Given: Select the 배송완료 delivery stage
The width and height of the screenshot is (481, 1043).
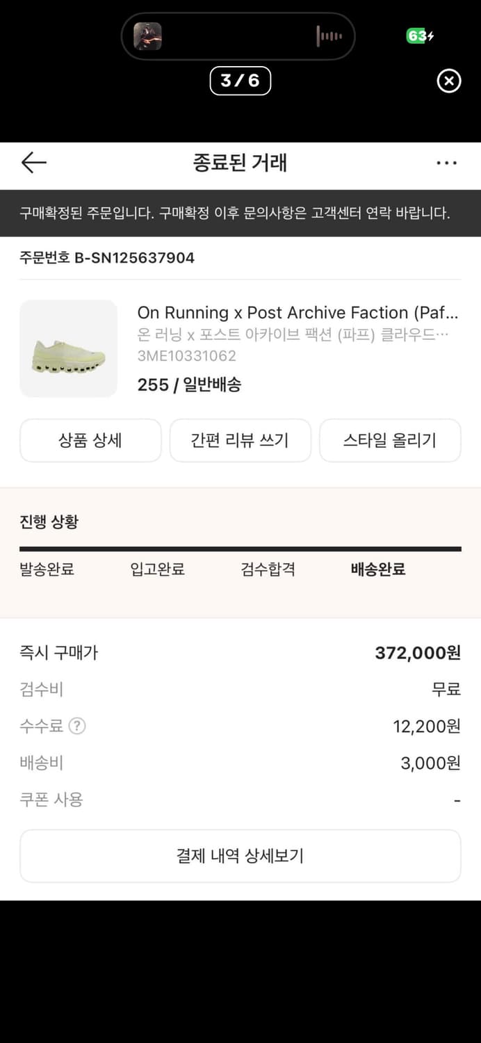Looking at the screenshot, I should coord(378,569).
